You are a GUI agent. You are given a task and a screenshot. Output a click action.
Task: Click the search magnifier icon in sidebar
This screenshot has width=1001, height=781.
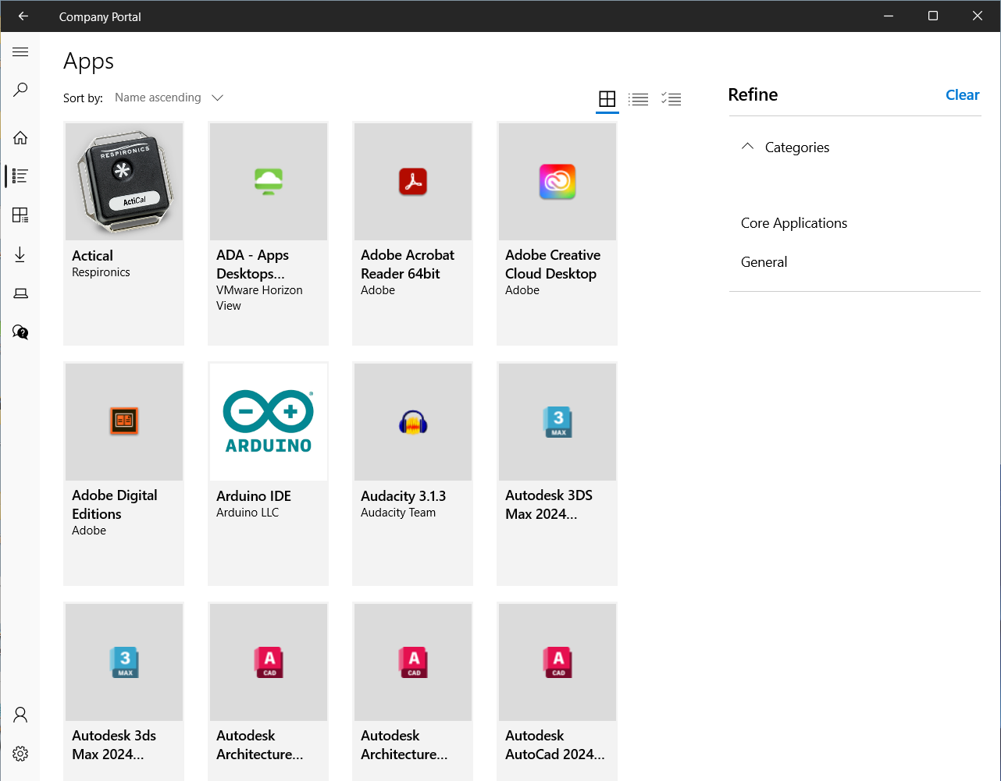pyautogui.click(x=20, y=90)
